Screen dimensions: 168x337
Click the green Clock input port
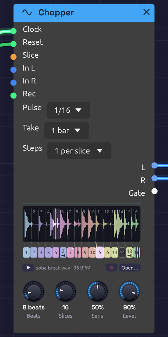click(14, 31)
